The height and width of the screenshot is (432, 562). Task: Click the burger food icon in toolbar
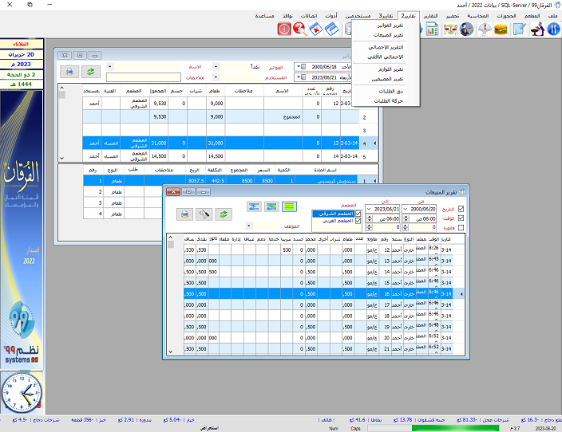click(501, 29)
